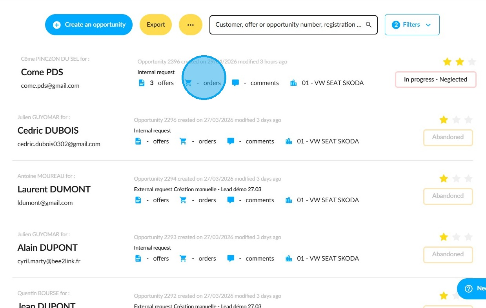Open the three-dots more actions menu
Viewport: 486px width, 308px height.
191,25
